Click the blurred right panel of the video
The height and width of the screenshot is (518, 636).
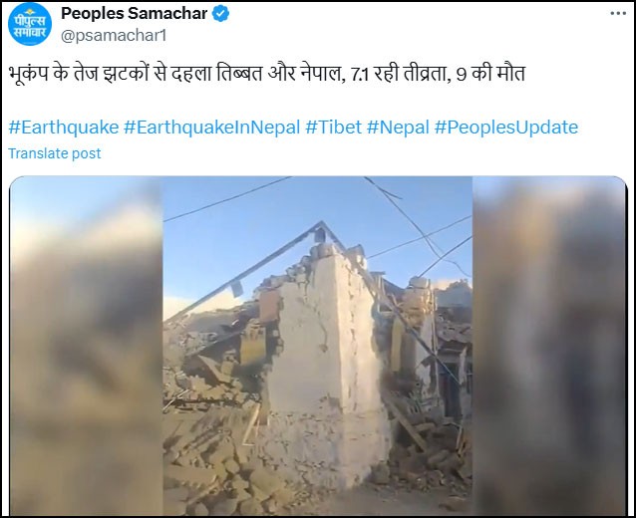549,346
